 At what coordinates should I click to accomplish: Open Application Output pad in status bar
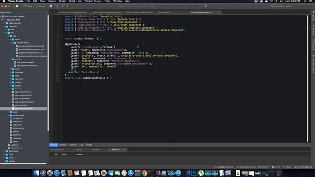tap(252, 167)
